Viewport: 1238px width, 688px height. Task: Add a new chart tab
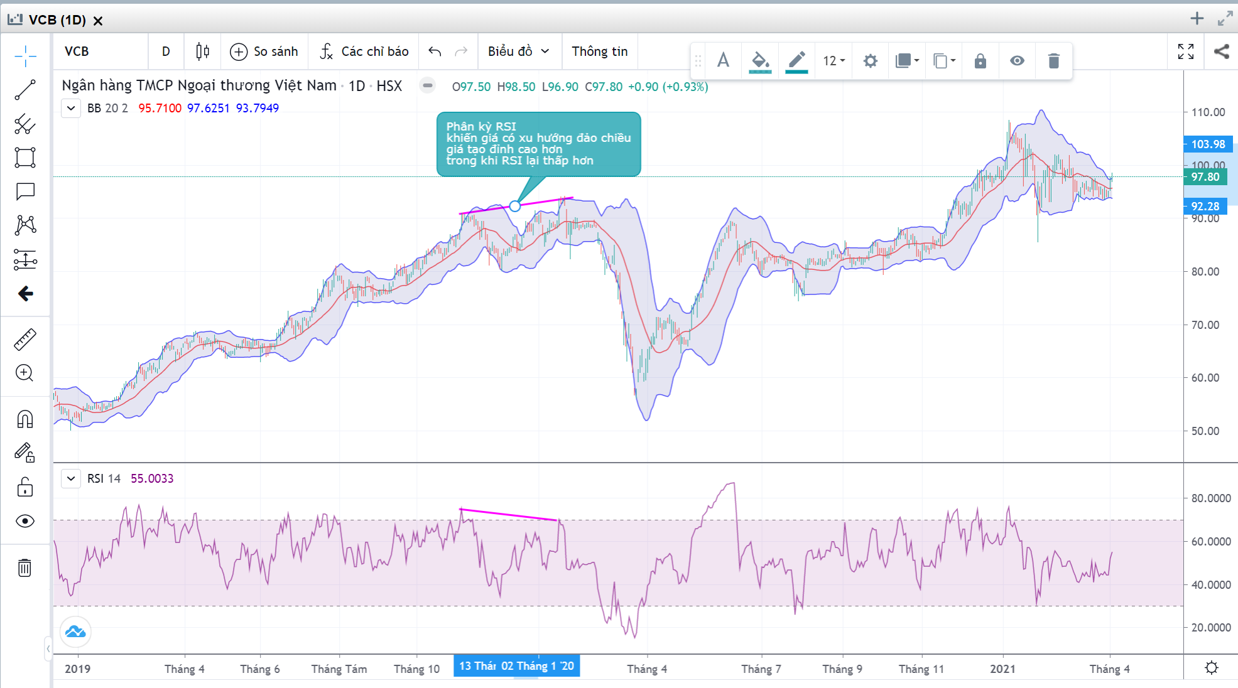tap(1197, 19)
